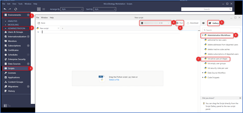Expand Code Snippets in Gallery

point(203,77)
